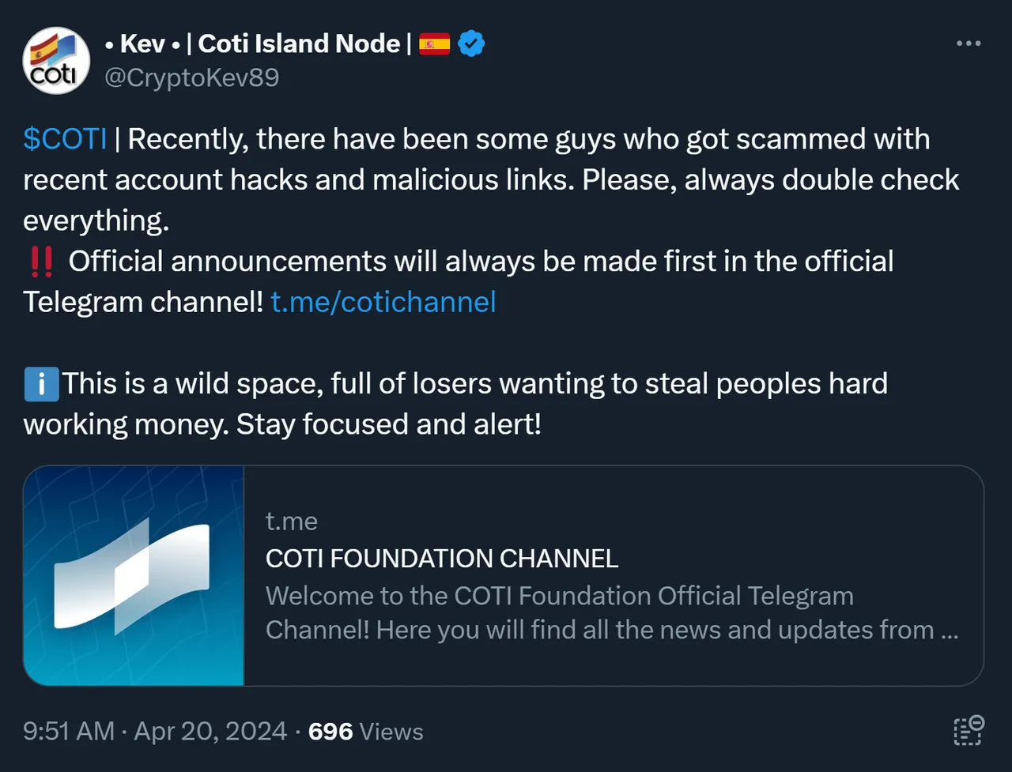This screenshot has width=1012, height=772.
Task: Click the blue verified checkmark badge
Action: 471,43
